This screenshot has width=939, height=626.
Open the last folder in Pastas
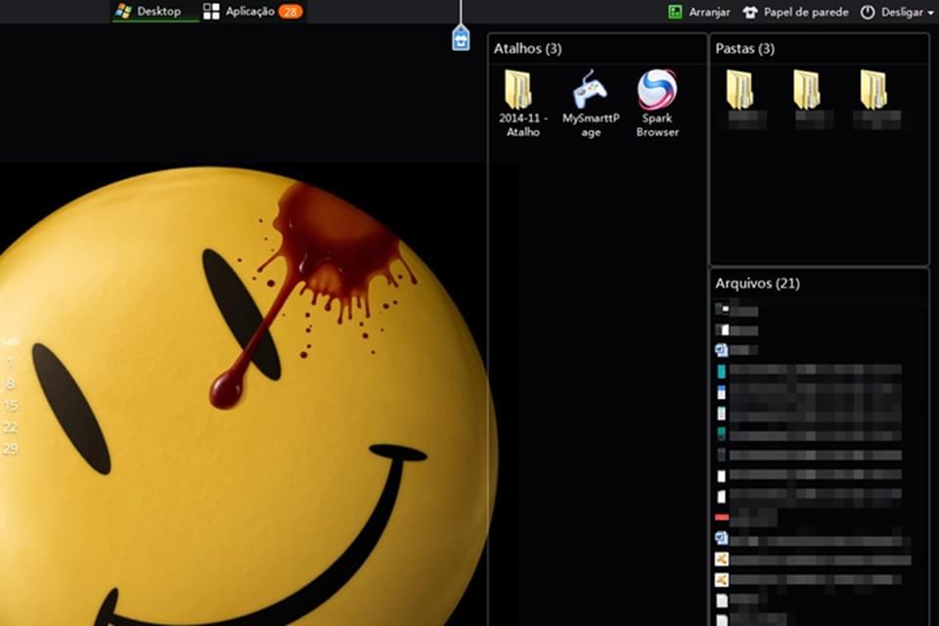[x=873, y=91]
